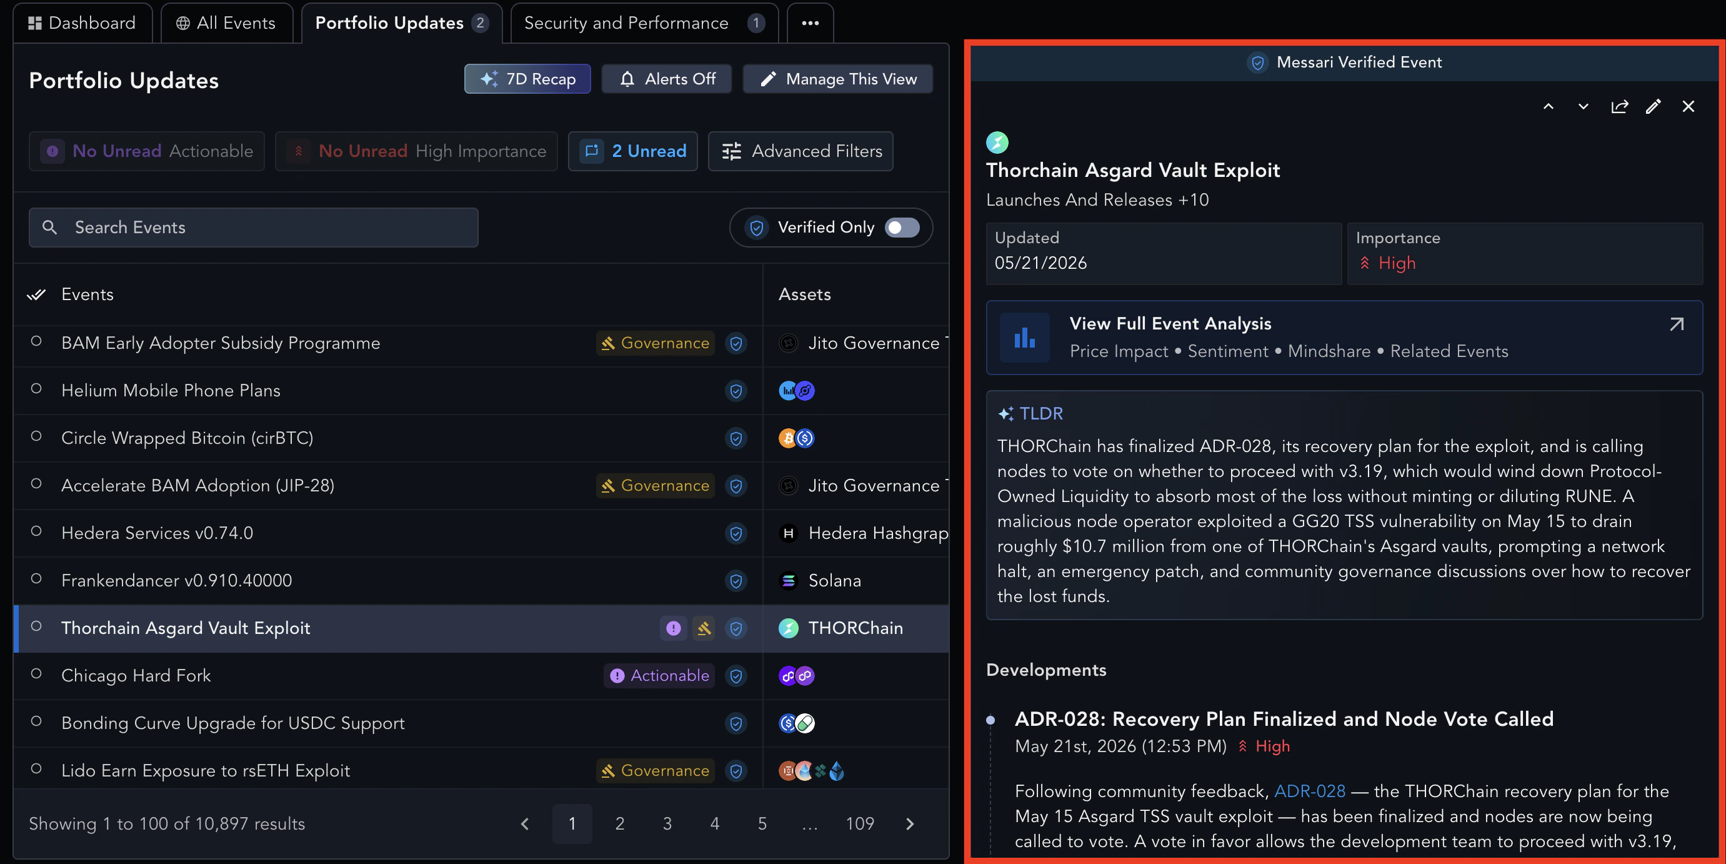
Task: Click Governance tag on Accelerate BAM Adoption row
Action: (656, 486)
